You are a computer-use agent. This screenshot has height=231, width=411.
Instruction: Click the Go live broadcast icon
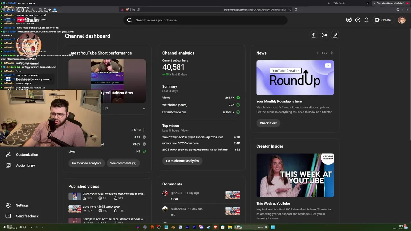(x=324, y=35)
